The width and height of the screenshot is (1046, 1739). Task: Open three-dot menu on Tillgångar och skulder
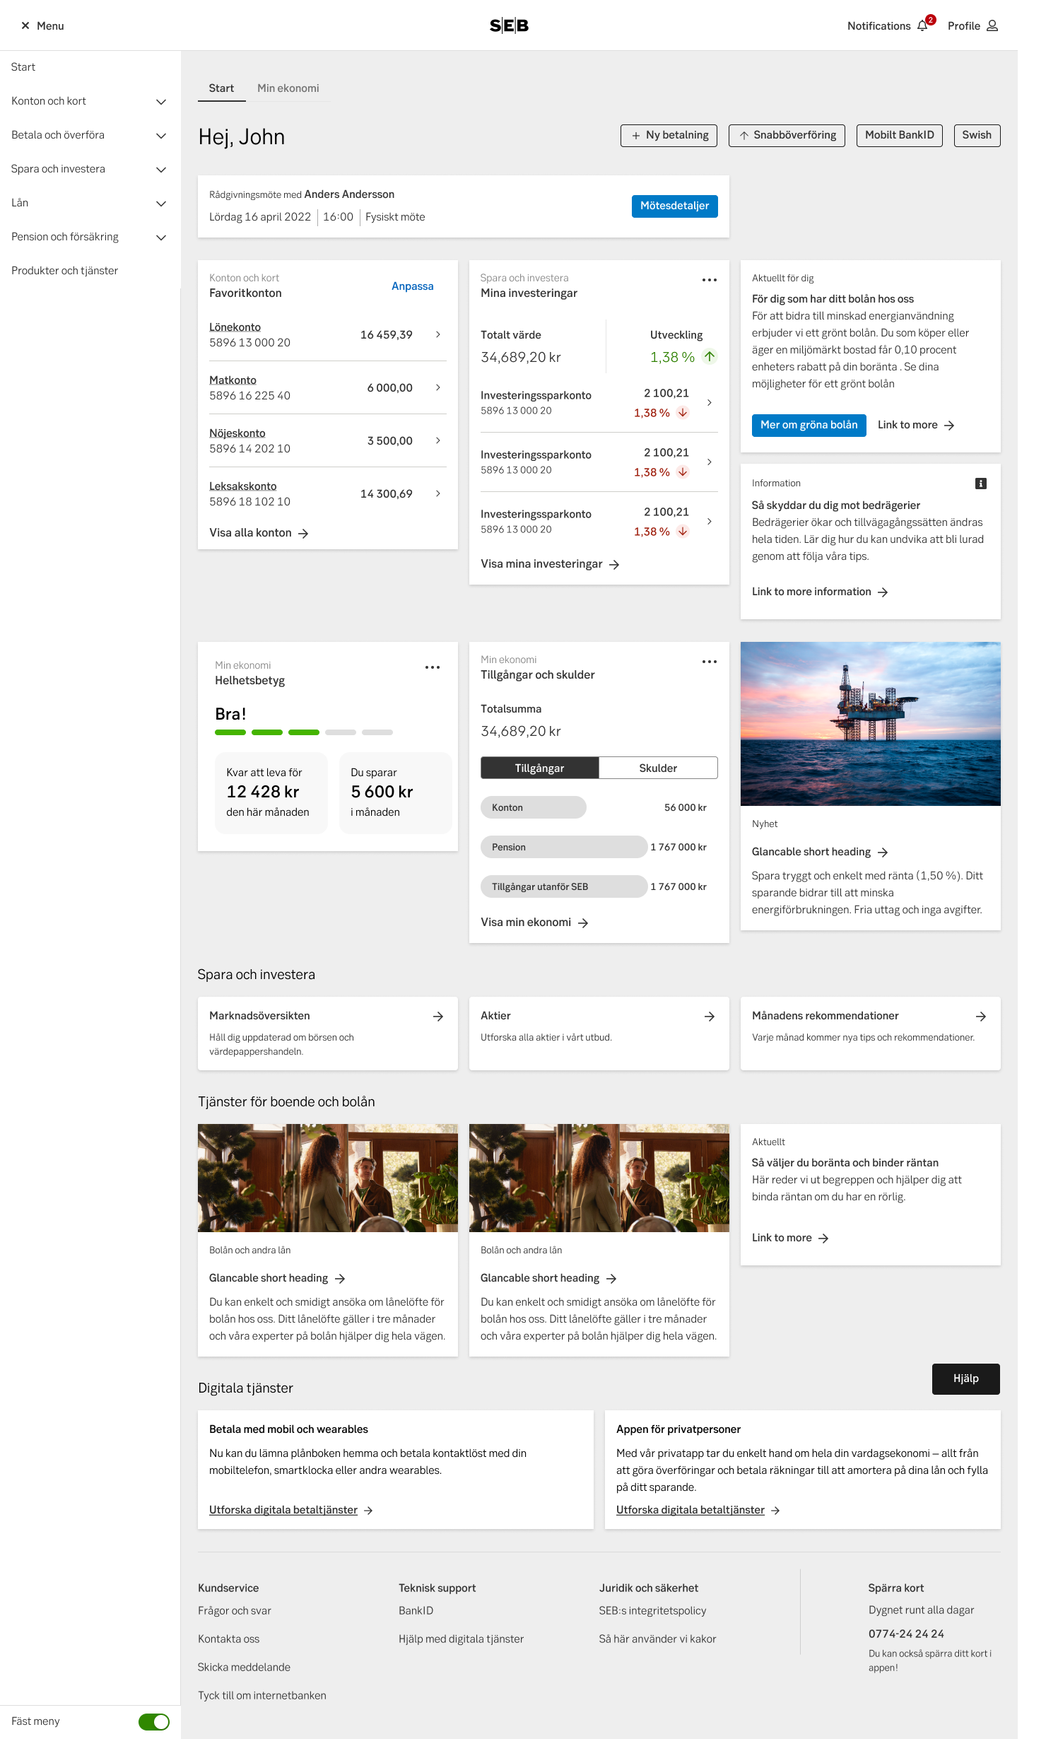709,662
